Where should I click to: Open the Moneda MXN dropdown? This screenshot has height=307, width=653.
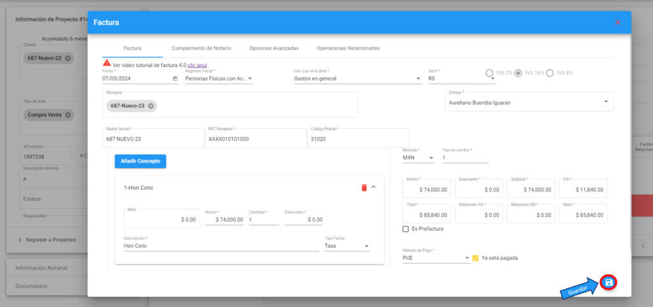point(418,158)
